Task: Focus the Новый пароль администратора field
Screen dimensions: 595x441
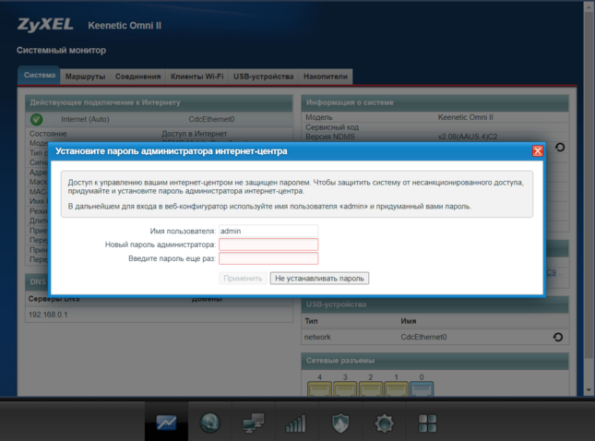Action: (268, 244)
